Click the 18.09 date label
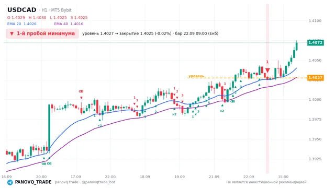The width and height of the screenshot is (335, 188). click(145, 177)
